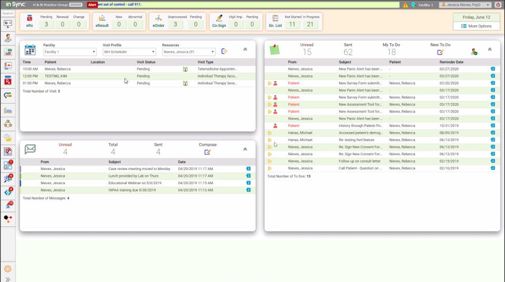Open Re: testing fwd feature to do
505x282 pixels.
click(x=382, y=140)
